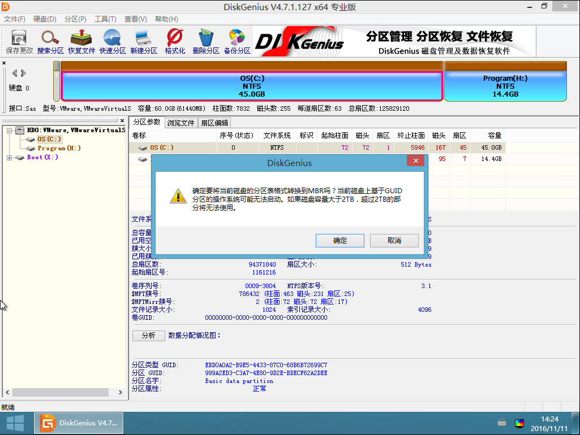Open the 快速分区 quick partition tool
Screen dimensions: 580x435
(113, 42)
